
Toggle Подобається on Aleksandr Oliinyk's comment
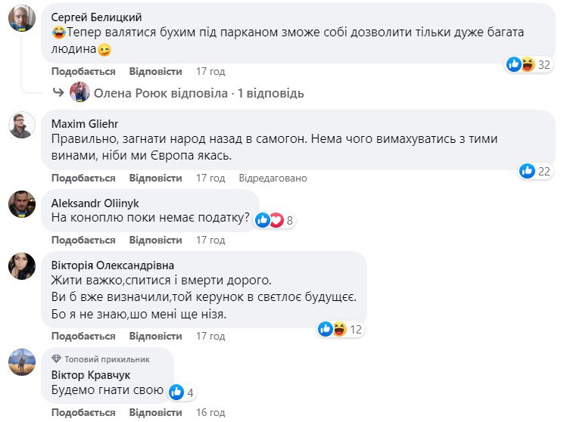(x=83, y=240)
